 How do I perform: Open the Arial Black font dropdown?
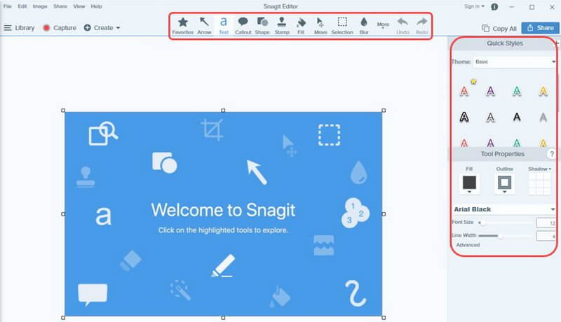point(504,209)
